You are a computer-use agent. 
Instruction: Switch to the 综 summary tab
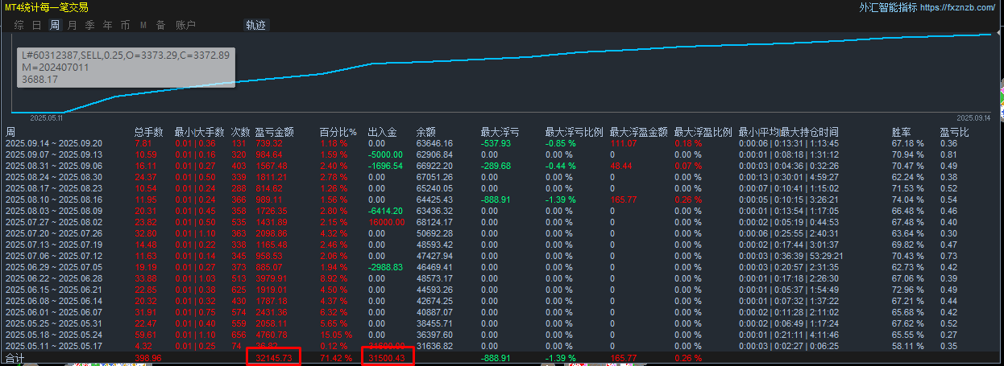point(19,25)
